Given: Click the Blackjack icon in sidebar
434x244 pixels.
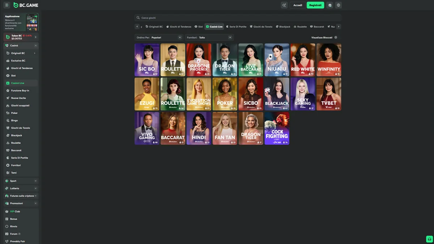Looking at the screenshot, I should pos(8,135).
